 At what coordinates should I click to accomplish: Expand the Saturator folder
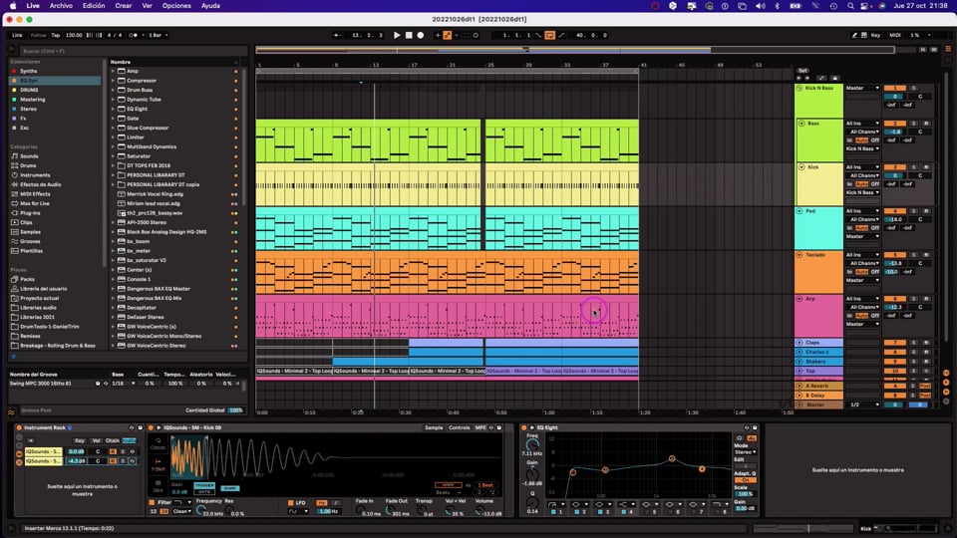click(x=113, y=156)
